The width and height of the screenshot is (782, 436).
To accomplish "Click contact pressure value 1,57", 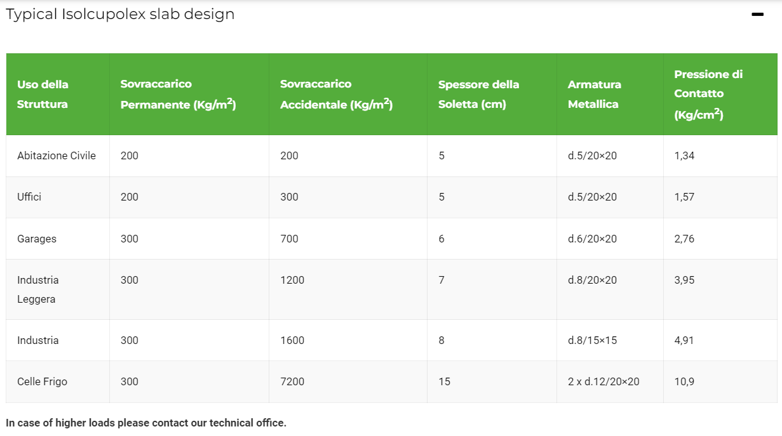I will (x=720, y=197).
